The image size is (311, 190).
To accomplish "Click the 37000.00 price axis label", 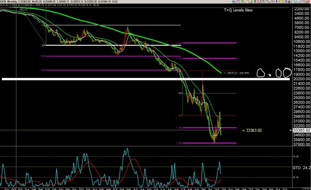I will 301,144.
